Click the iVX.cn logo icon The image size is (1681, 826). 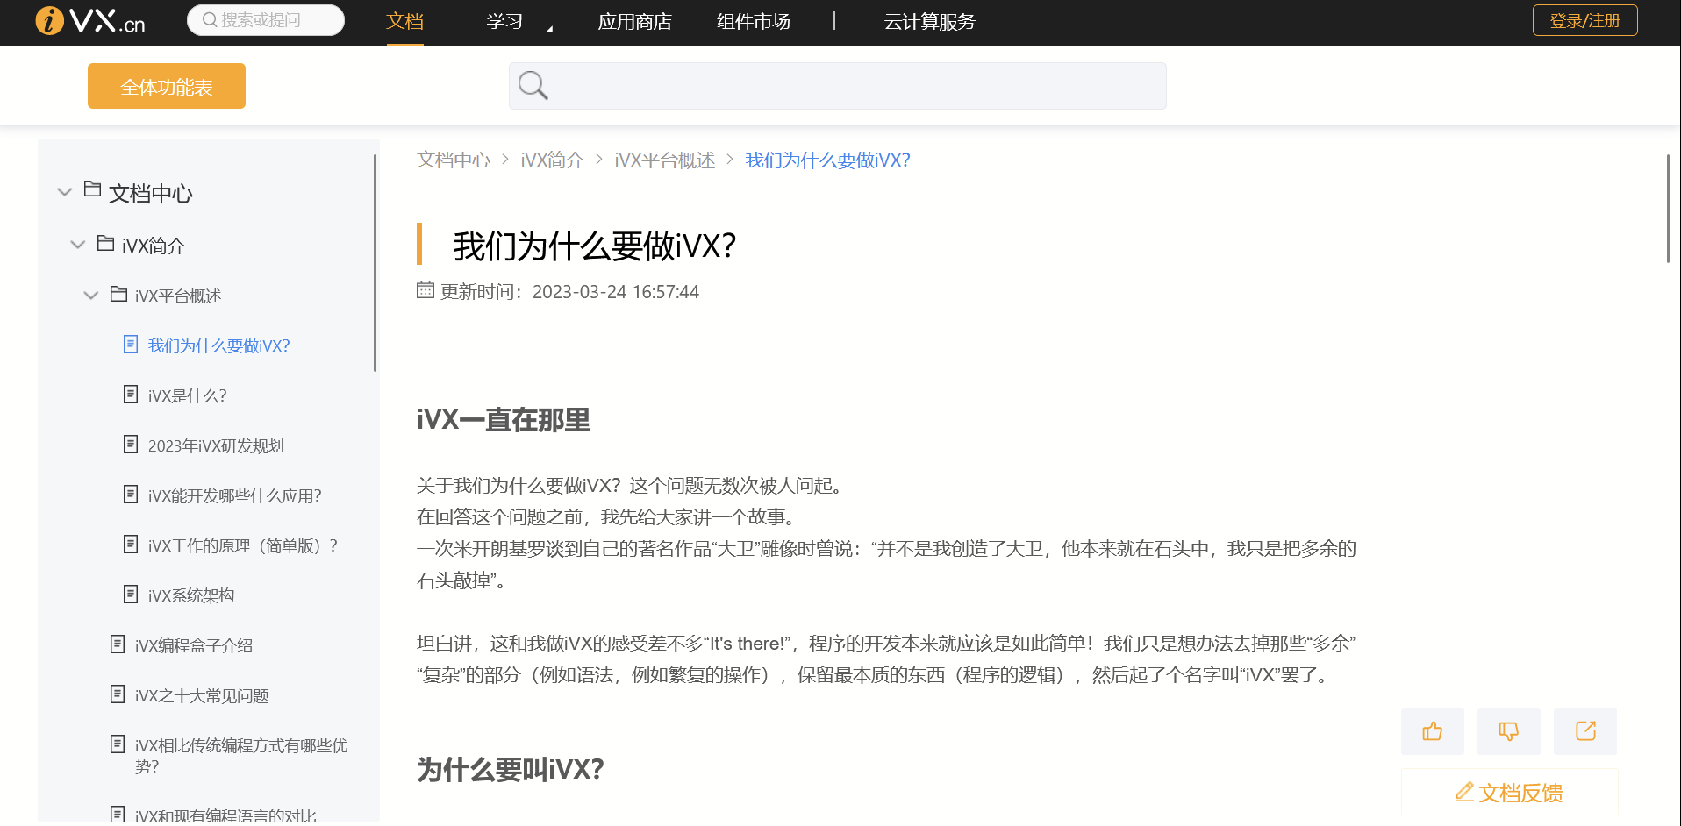point(48,19)
